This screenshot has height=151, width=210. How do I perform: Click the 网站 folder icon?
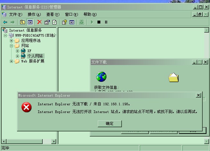point(17,46)
